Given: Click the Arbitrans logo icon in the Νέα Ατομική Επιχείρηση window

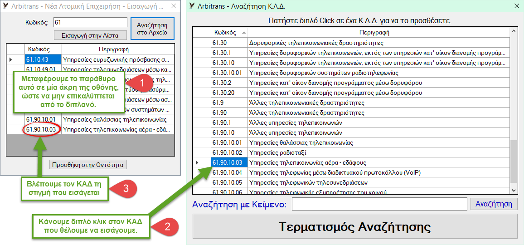Looking at the screenshot, I should tap(6, 6).
